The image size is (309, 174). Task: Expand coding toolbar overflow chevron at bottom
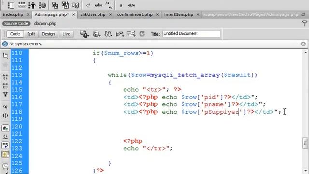(x=6, y=173)
